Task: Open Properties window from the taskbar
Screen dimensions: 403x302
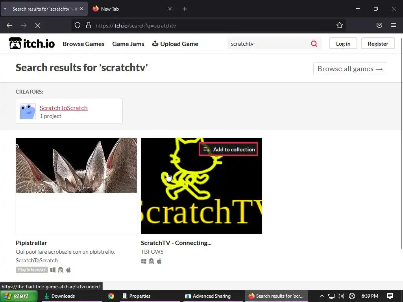Action: (150, 296)
